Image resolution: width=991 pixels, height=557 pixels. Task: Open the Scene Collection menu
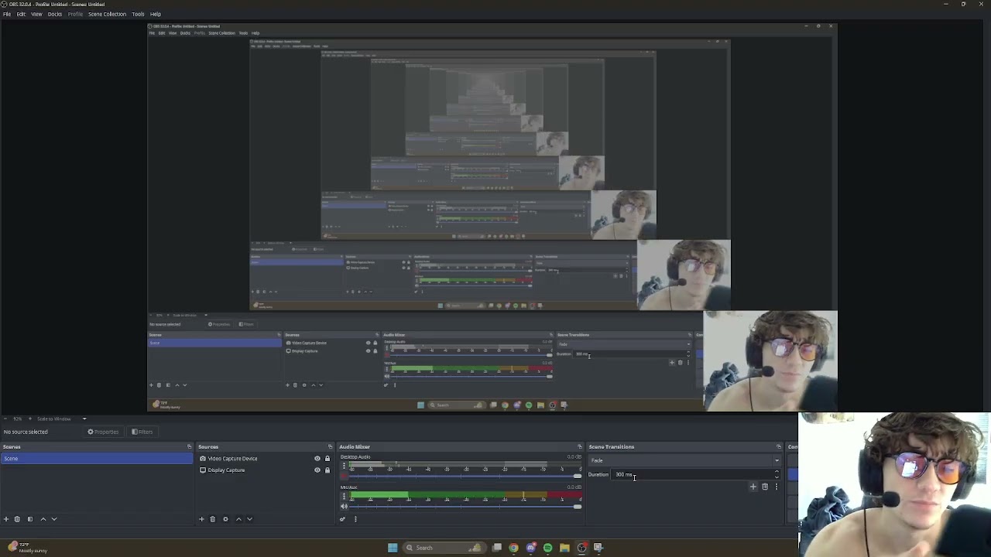click(x=107, y=14)
